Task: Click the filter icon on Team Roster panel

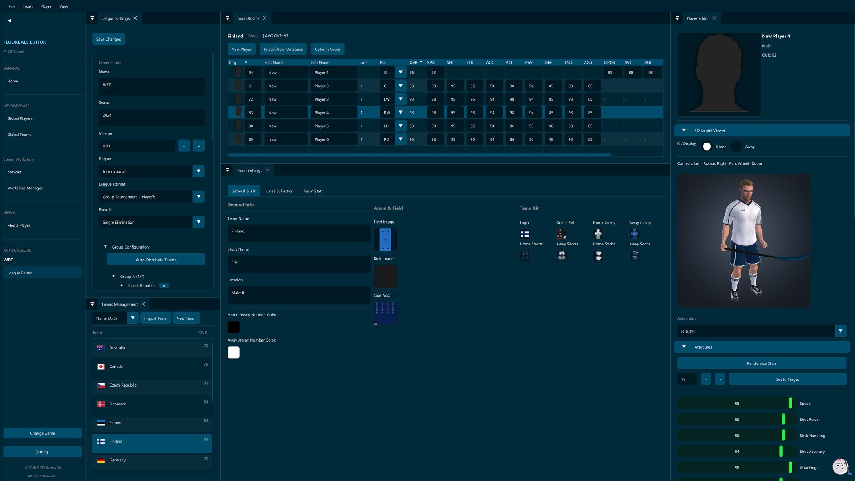Action: click(x=228, y=18)
